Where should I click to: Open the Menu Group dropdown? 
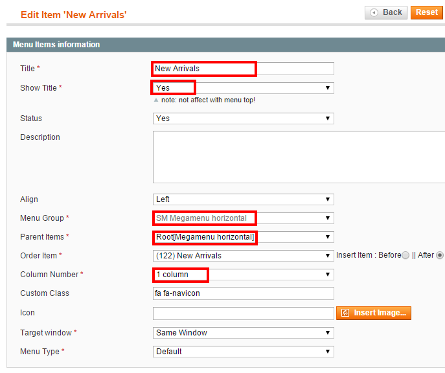[243, 218]
